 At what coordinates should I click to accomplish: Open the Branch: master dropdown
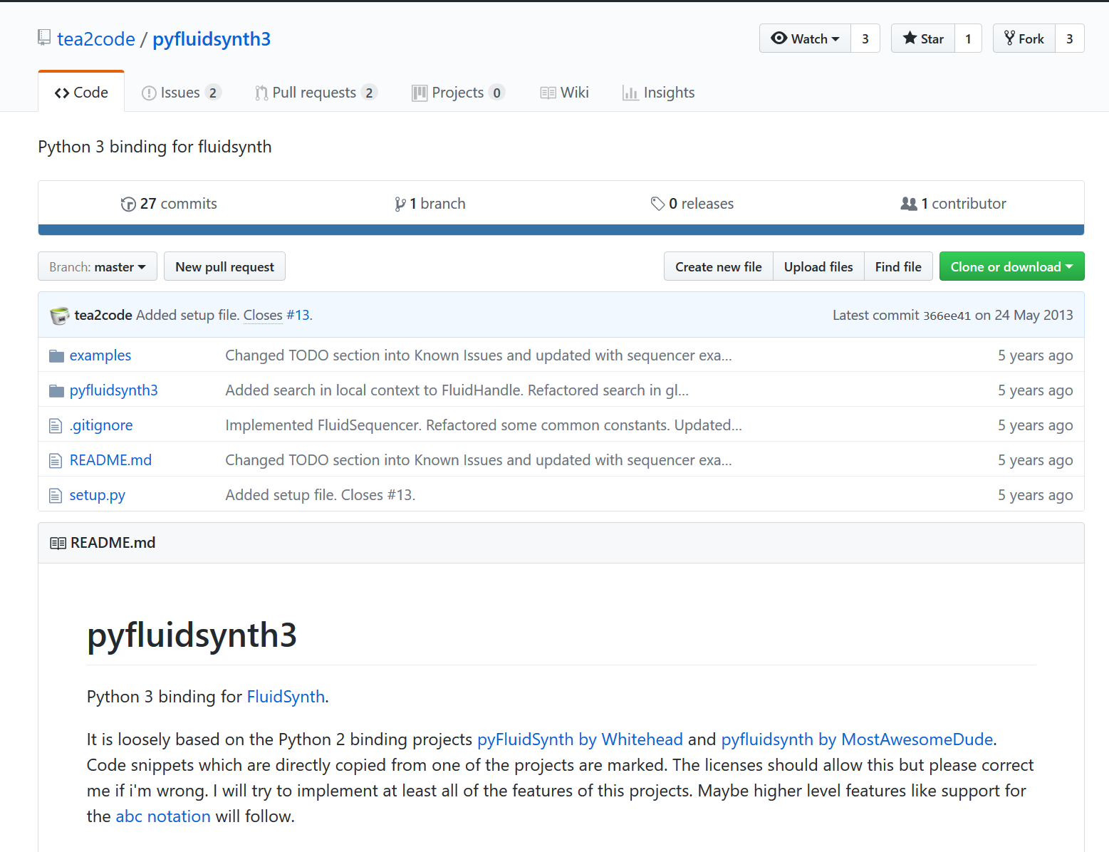tap(98, 266)
